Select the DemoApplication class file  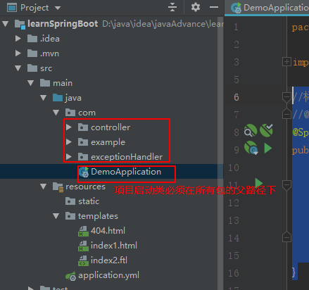click(x=126, y=172)
